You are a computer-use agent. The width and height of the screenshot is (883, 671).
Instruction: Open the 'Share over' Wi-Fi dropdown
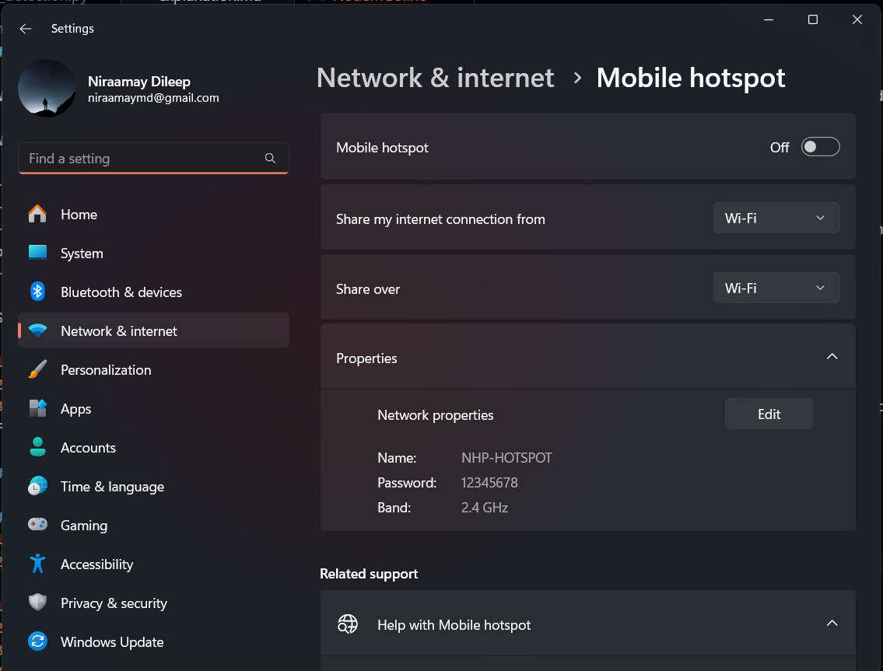pos(776,288)
